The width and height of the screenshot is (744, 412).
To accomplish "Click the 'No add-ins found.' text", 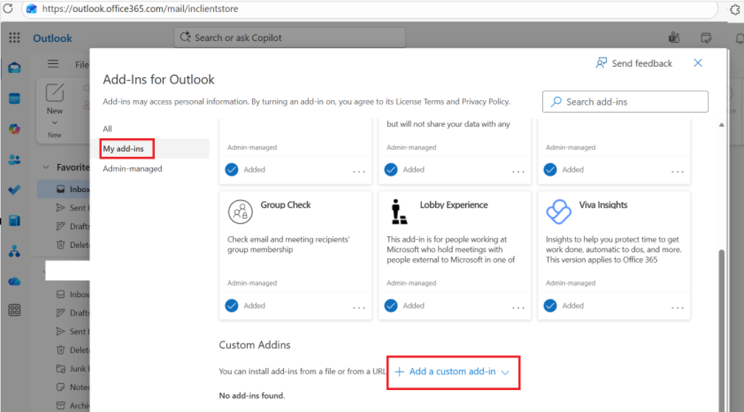I will click(x=251, y=395).
